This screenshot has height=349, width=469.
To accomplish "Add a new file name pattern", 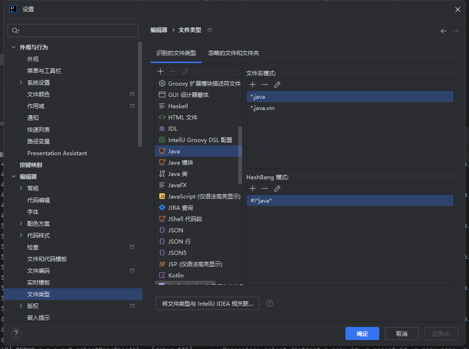I will click(253, 85).
